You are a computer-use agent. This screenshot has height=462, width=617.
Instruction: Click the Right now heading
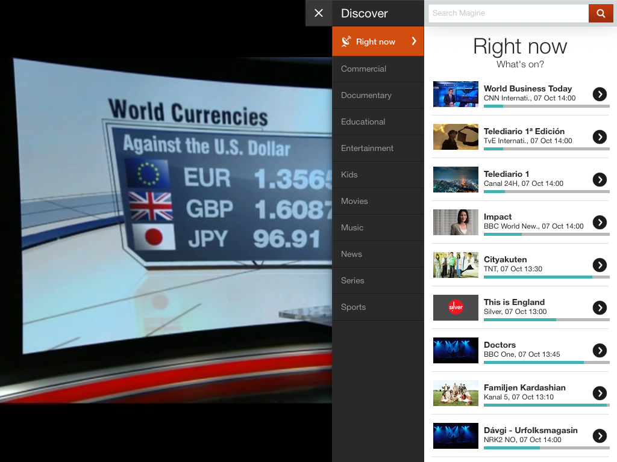point(520,46)
